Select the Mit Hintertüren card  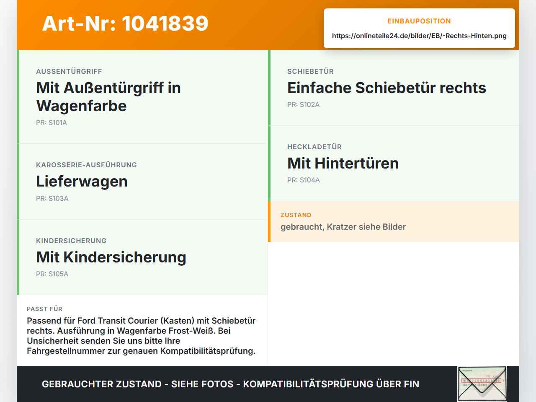pos(394,163)
